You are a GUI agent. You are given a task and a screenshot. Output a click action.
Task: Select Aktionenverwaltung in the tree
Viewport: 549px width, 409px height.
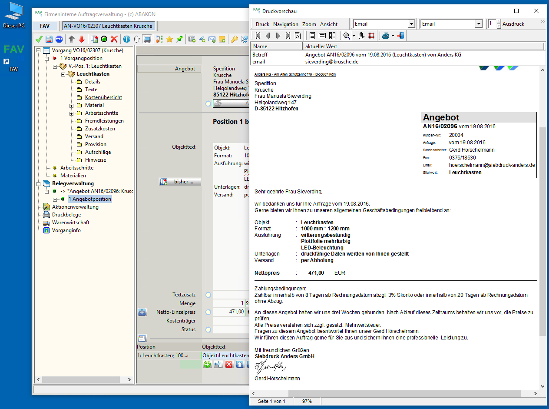pyautogui.click(x=75, y=207)
